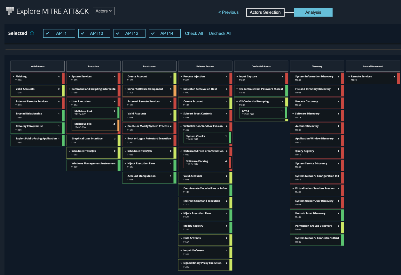Select Drive-by Compromise T1189 card
401x275 pixels.
point(37,128)
